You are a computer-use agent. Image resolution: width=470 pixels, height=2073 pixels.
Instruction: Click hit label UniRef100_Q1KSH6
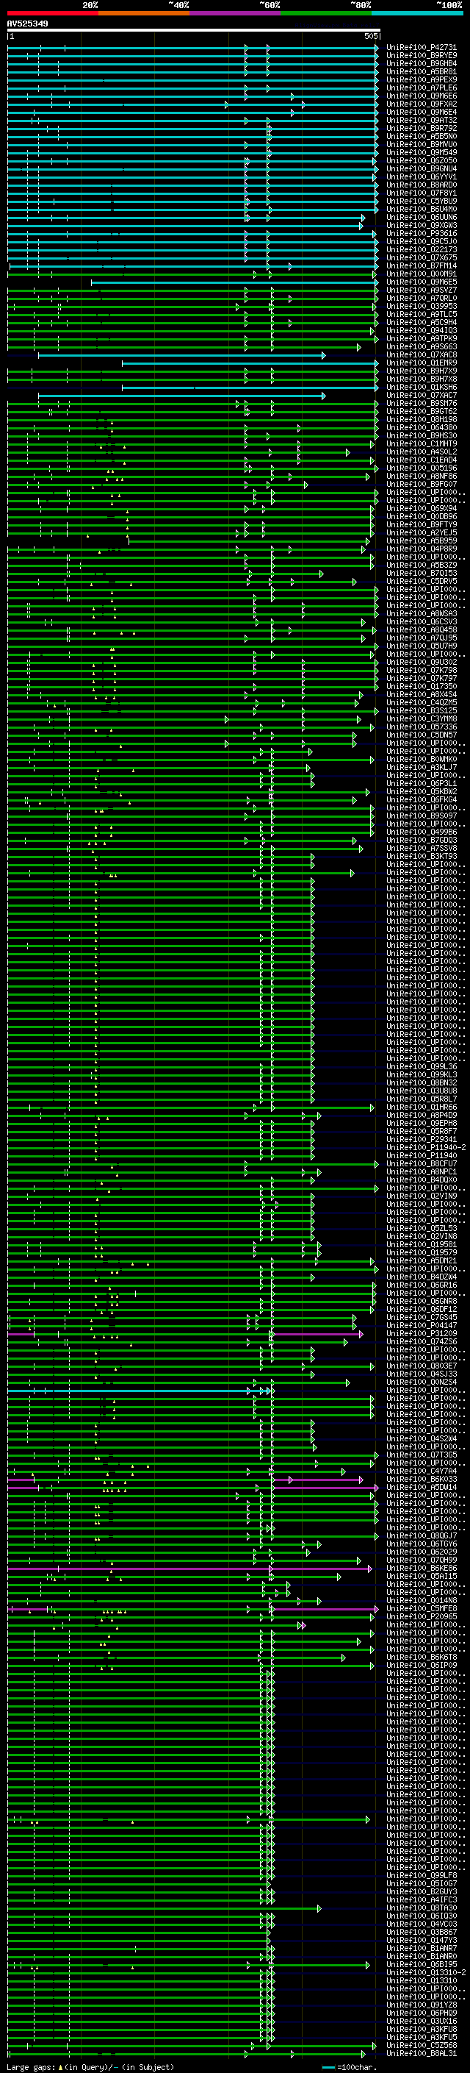pos(422,387)
